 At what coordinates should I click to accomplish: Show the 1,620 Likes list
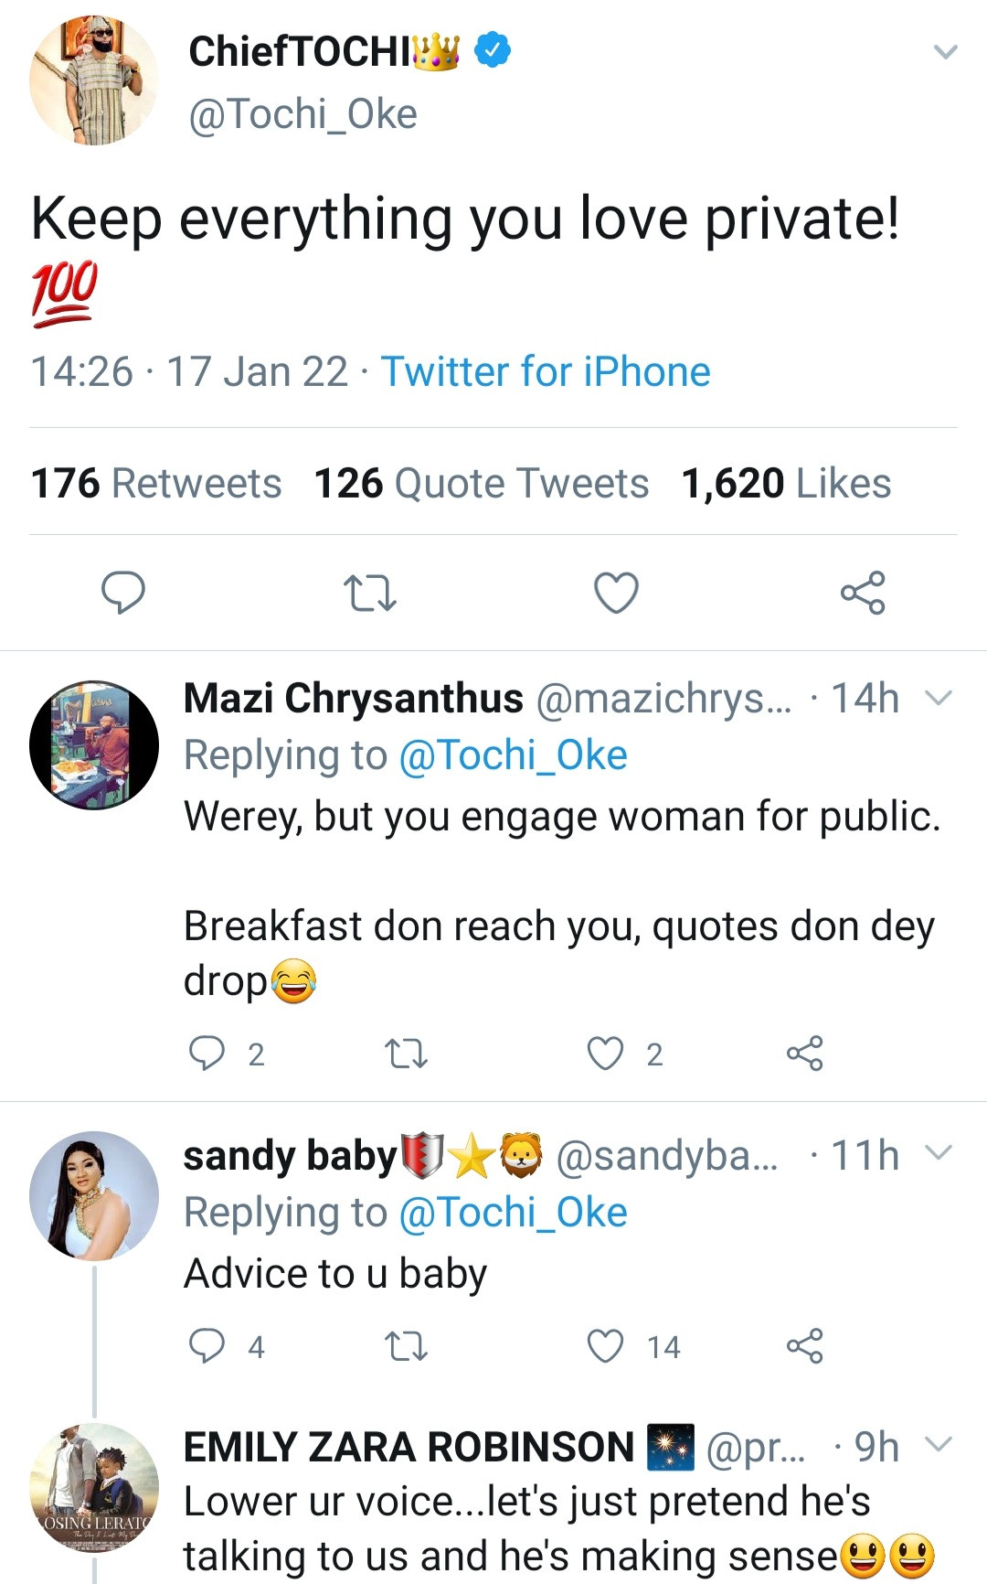[x=786, y=483]
